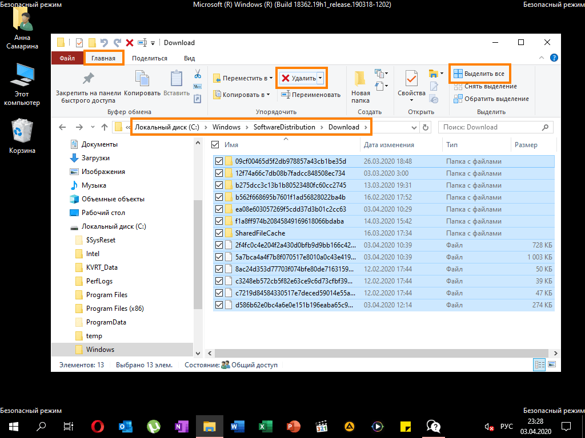
Task: Pin folder to Quick access panel
Action: (89, 87)
